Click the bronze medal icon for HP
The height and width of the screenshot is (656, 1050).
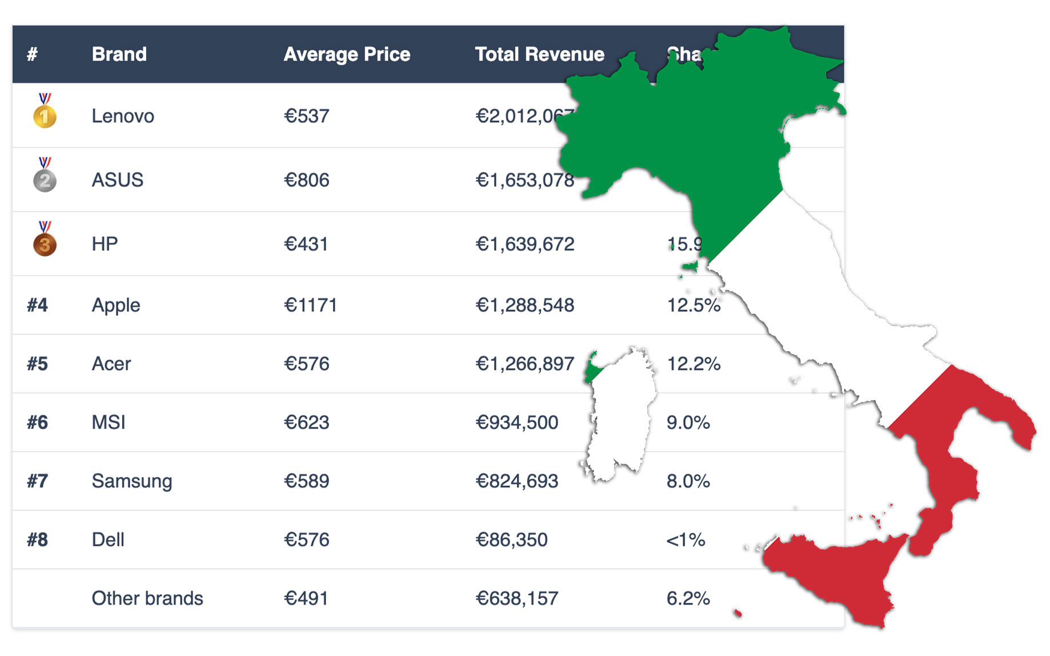point(45,243)
